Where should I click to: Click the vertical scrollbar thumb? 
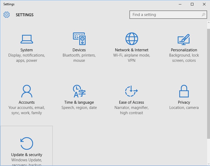[x=208, y=84]
